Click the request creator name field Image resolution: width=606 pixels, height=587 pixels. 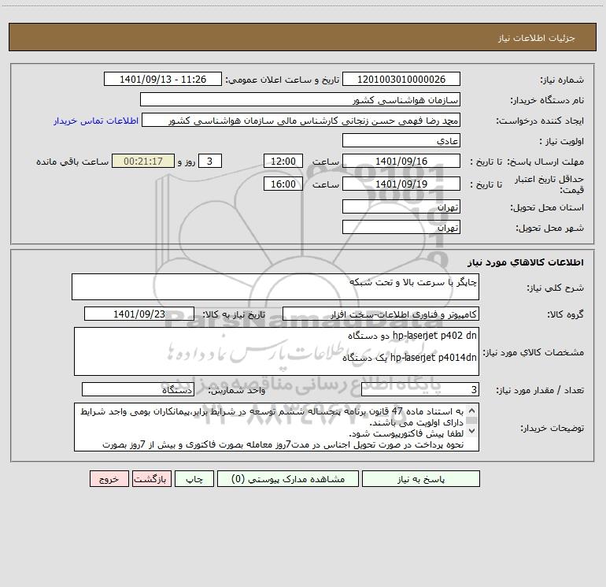(x=301, y=120)
